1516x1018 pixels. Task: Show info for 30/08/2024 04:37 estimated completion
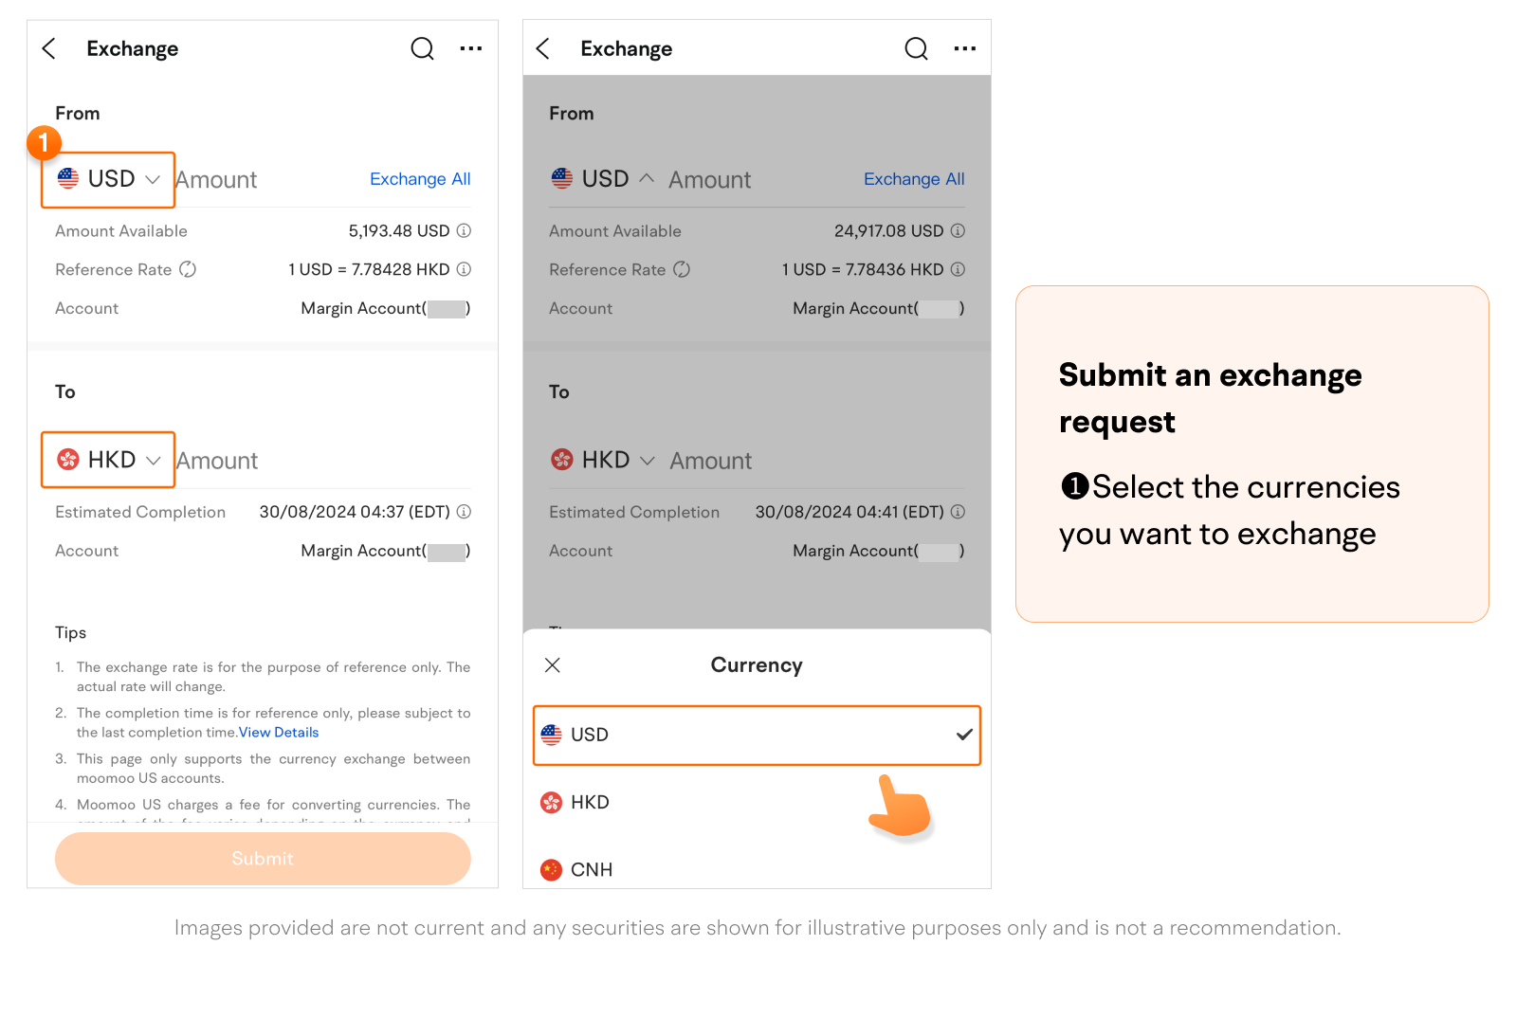click(464, 512)
